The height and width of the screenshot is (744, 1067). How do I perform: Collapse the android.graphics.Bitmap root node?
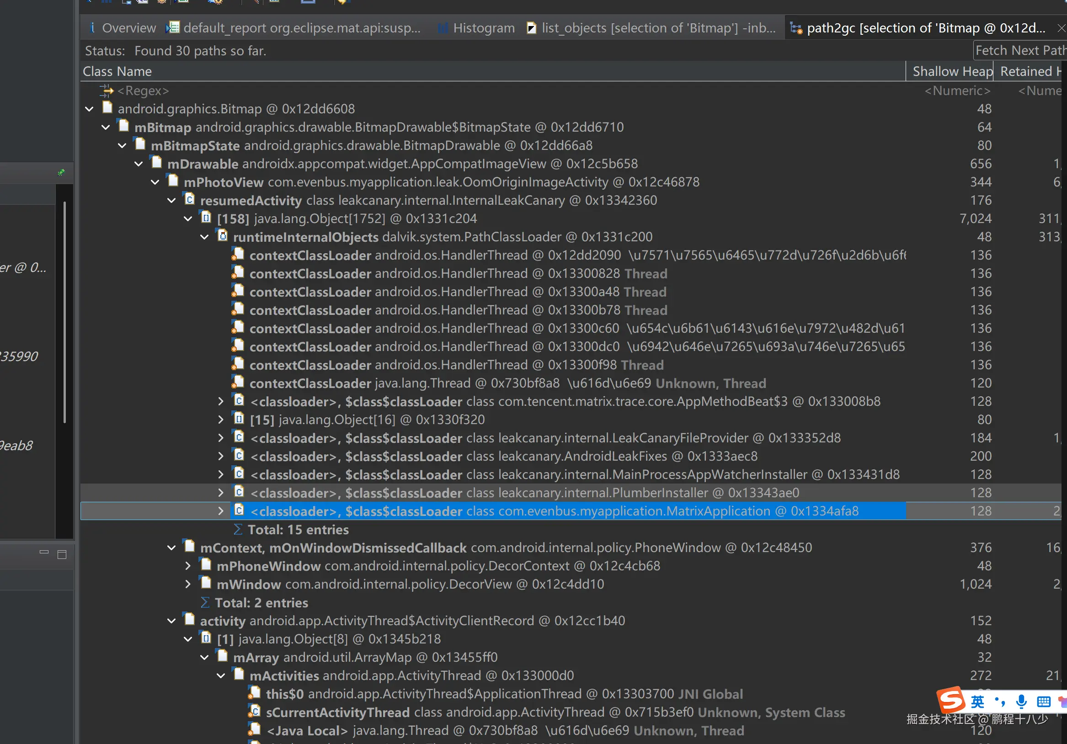coord(90,109)
